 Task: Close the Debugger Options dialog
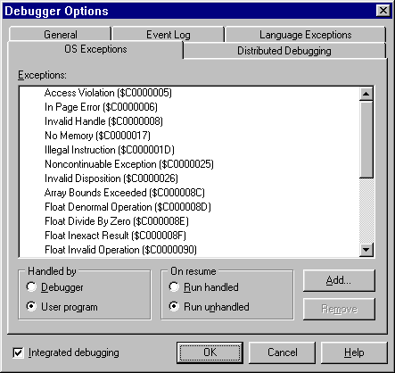[383, 11]
